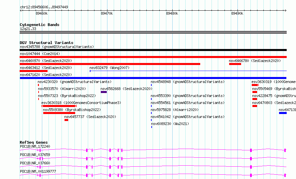Open nsv5505469 ByrskaBishop variant label
296x179 pixels.
[x=274, y=89]
